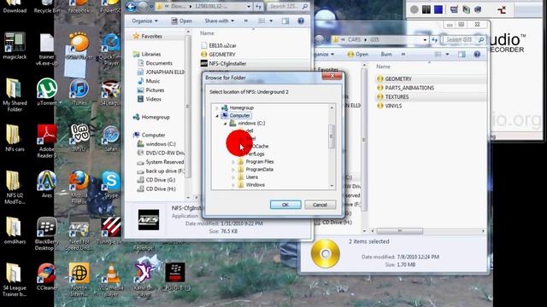Open Videos library in navigation pane
This screenshot has width=547, height=307.
point(153,99)
